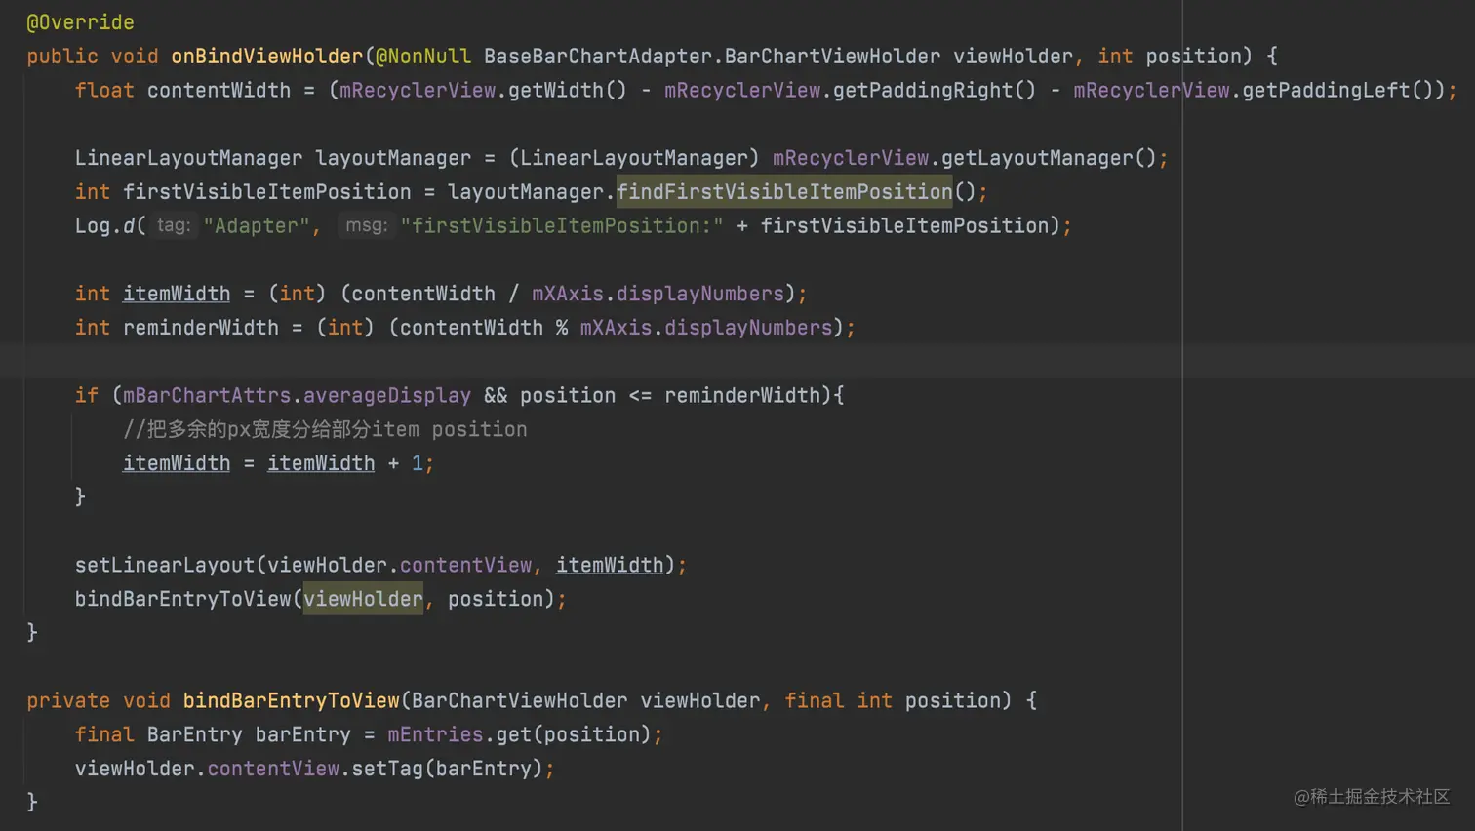
Task: Click the averageDisplay field
Action: pos(387,395)
